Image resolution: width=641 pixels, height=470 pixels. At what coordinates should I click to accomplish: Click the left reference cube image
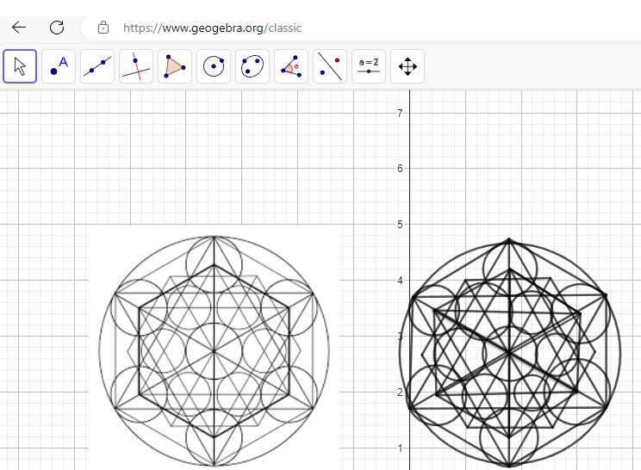pos(214,348)
